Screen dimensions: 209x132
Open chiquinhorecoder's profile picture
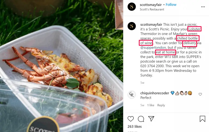tap(132, 95)
